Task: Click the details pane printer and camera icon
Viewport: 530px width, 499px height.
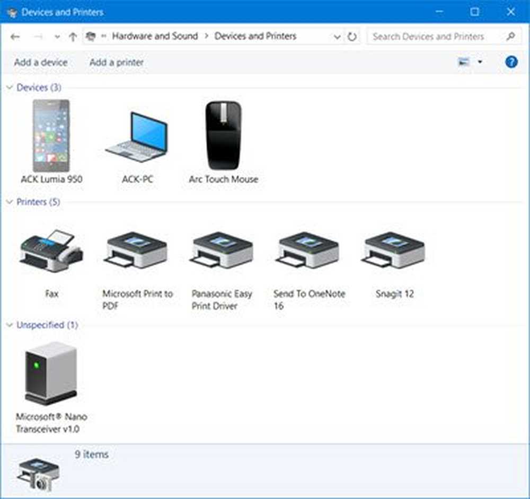Action: pos(38,474)
